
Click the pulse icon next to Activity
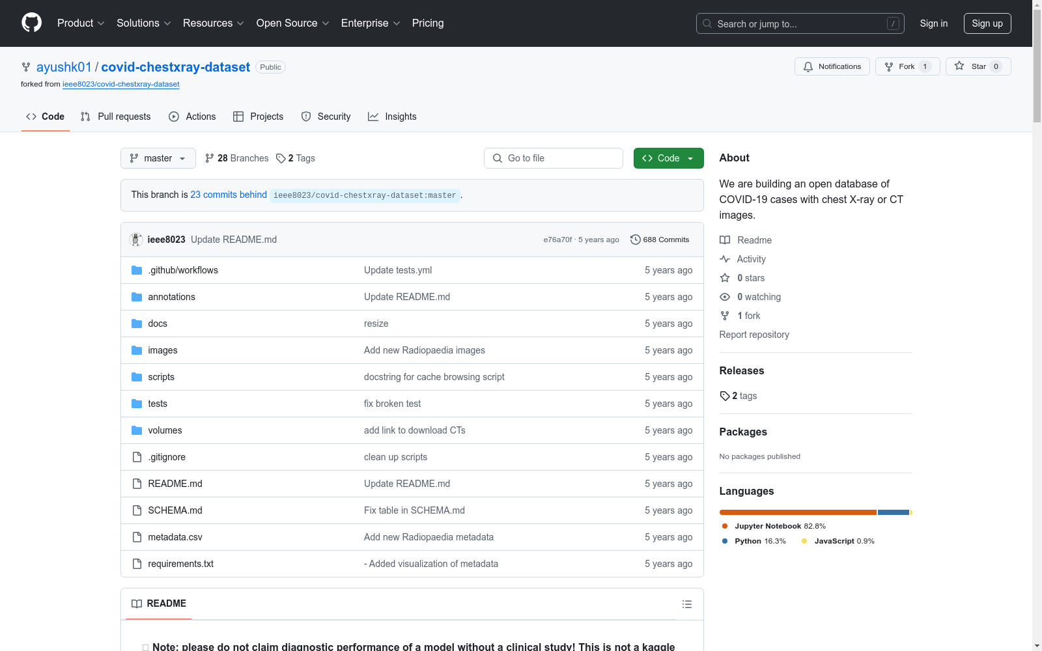725,259
